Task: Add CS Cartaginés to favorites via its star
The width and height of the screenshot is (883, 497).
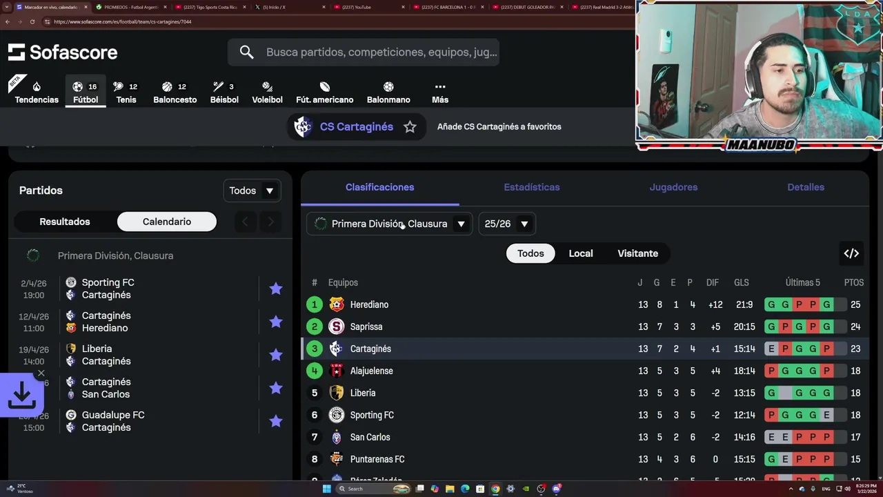Action: coord(410,127)
